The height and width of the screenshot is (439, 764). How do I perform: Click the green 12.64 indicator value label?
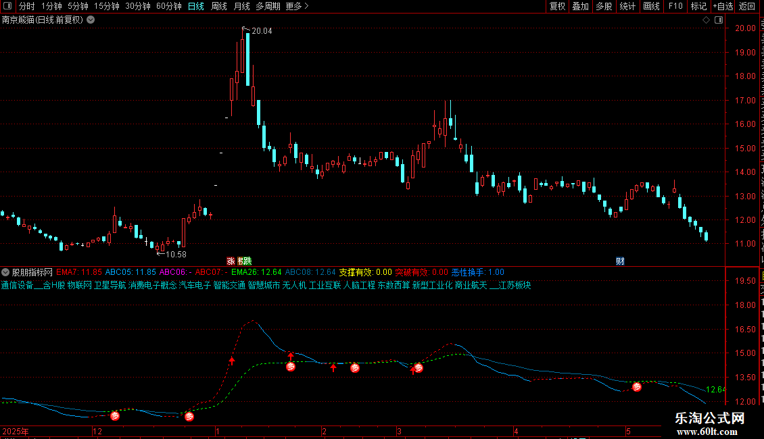coord(715,389)
